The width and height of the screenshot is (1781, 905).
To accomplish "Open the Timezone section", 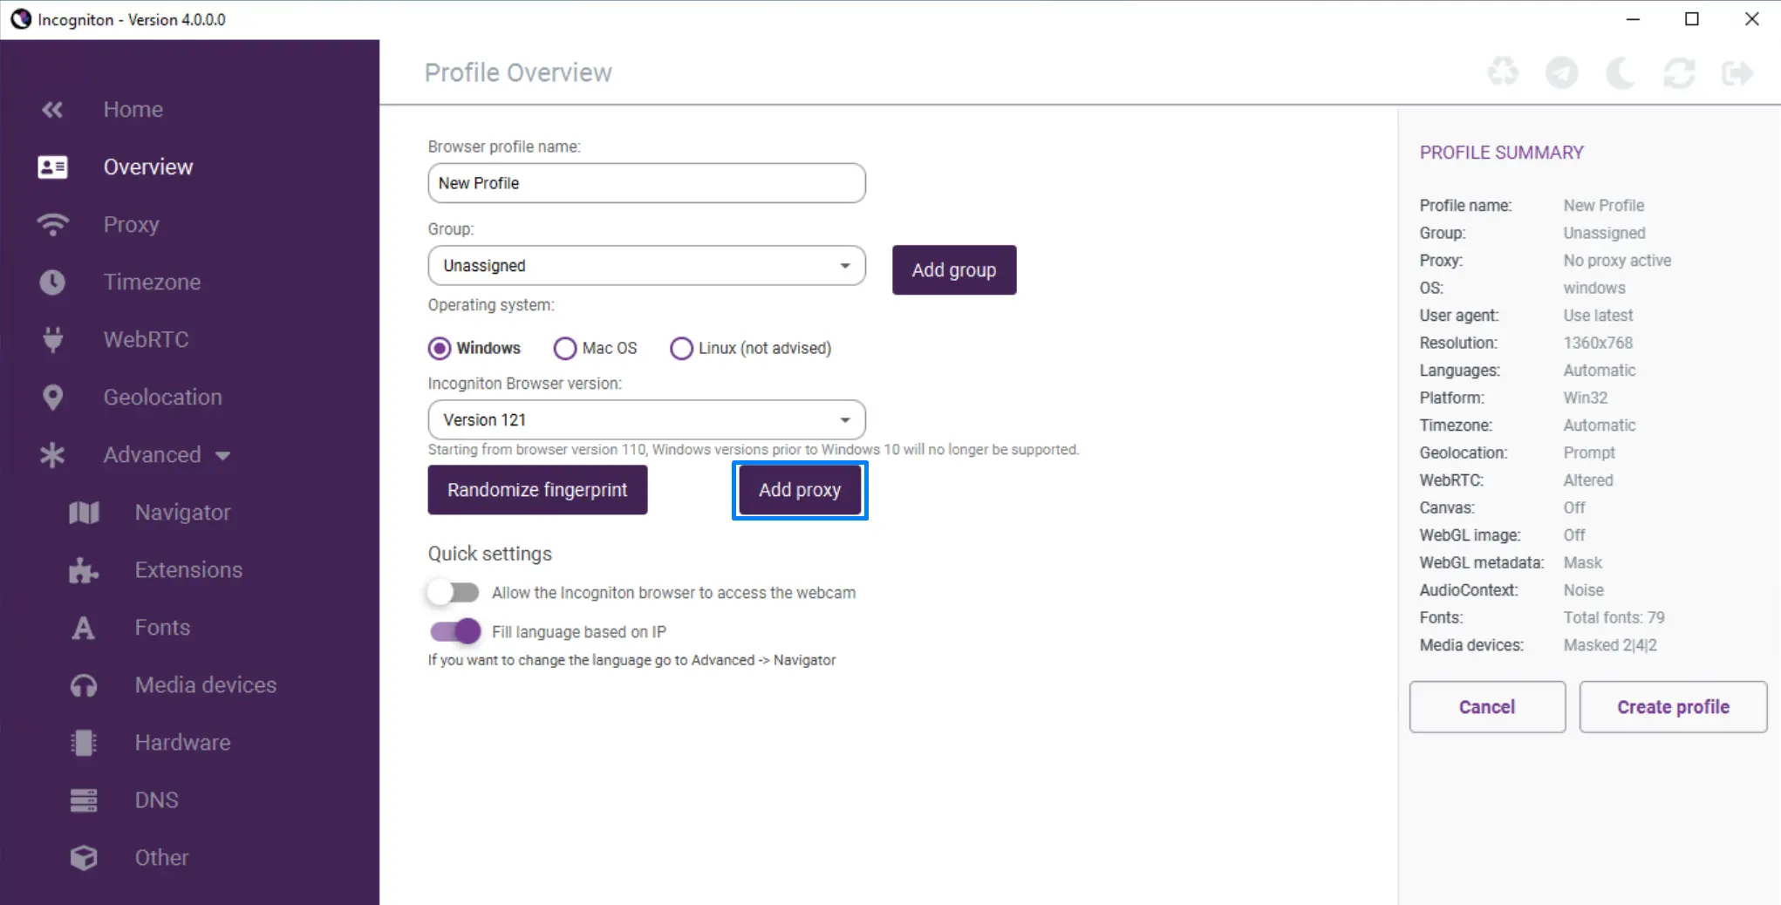I will click(152, 282).
